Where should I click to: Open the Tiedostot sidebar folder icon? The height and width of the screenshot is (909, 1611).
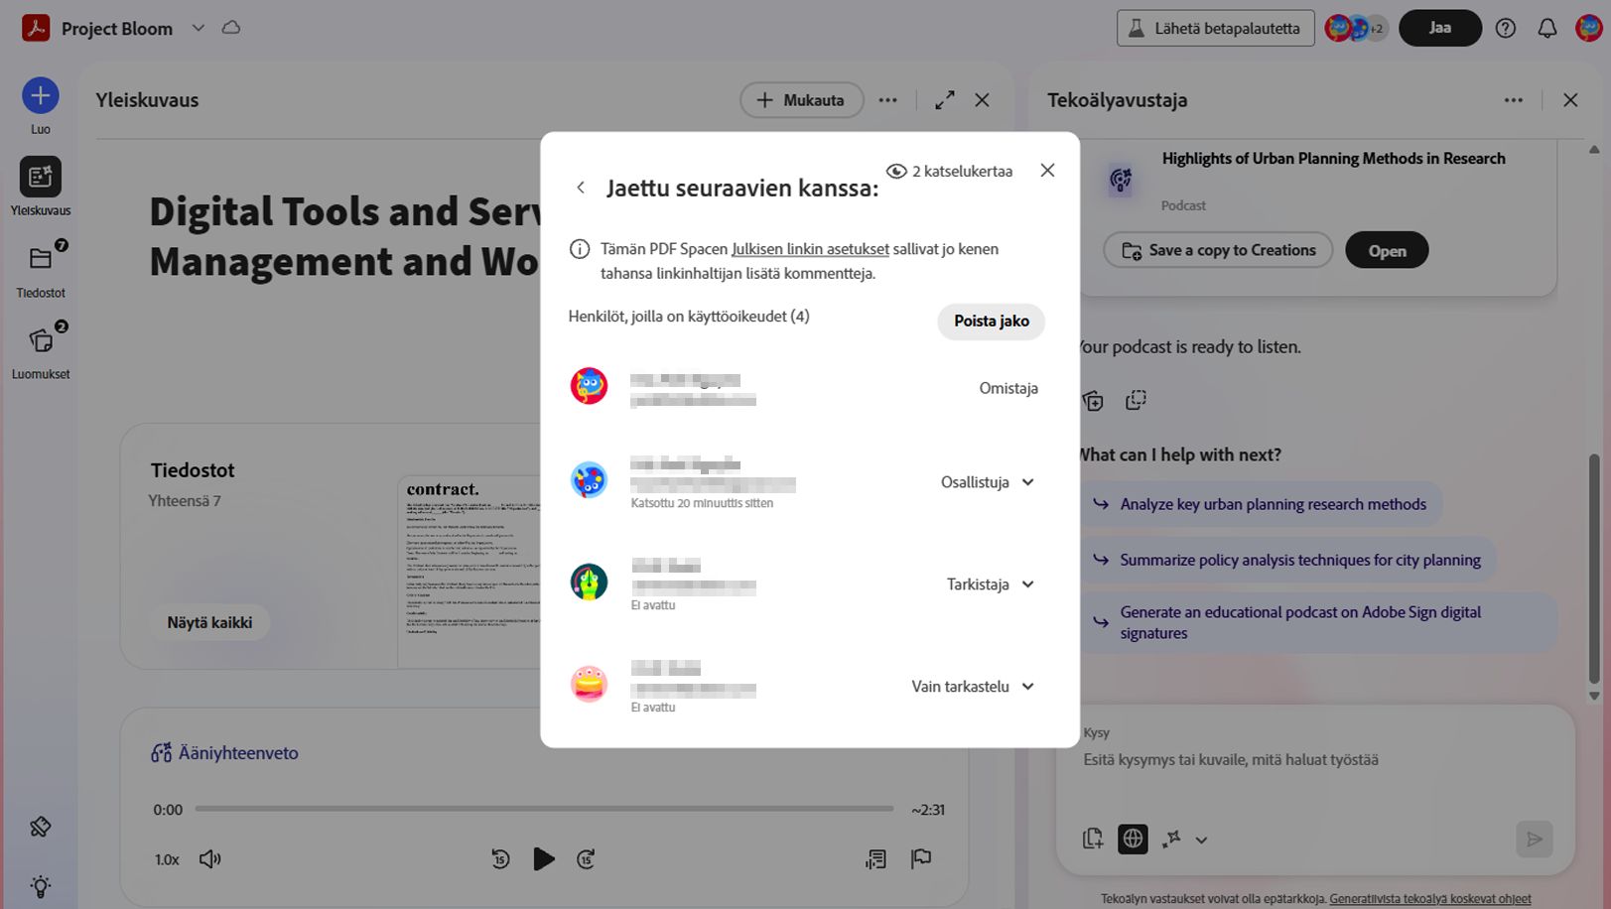(41, 259)
